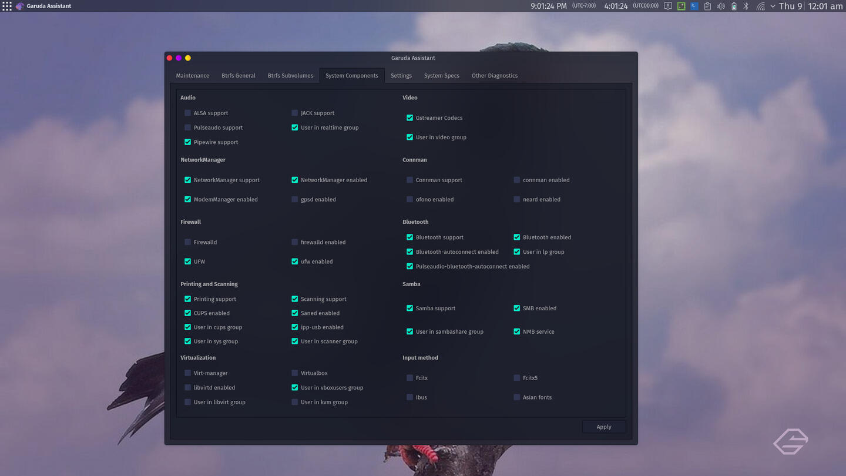Click the battery status tray icon
846x476 pixels.
pos(734,6)
